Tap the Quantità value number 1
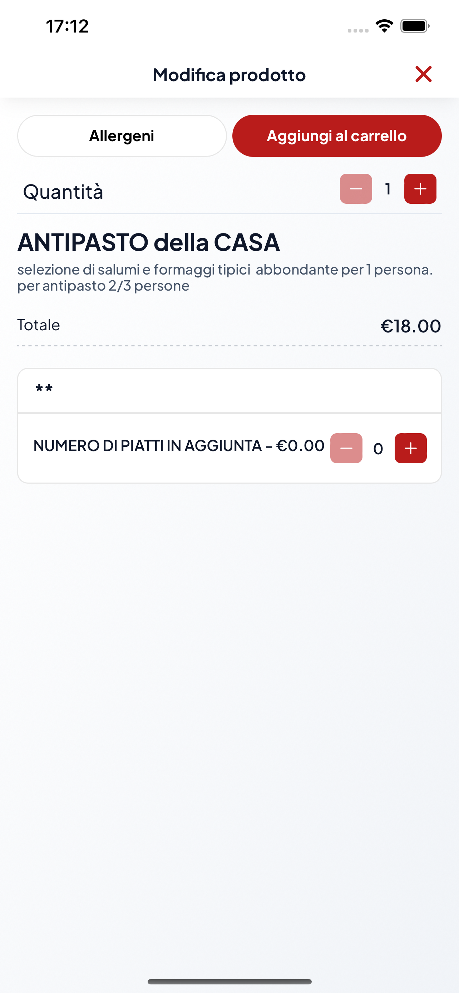Screen dimensions: 459x993 coord(388,189)
